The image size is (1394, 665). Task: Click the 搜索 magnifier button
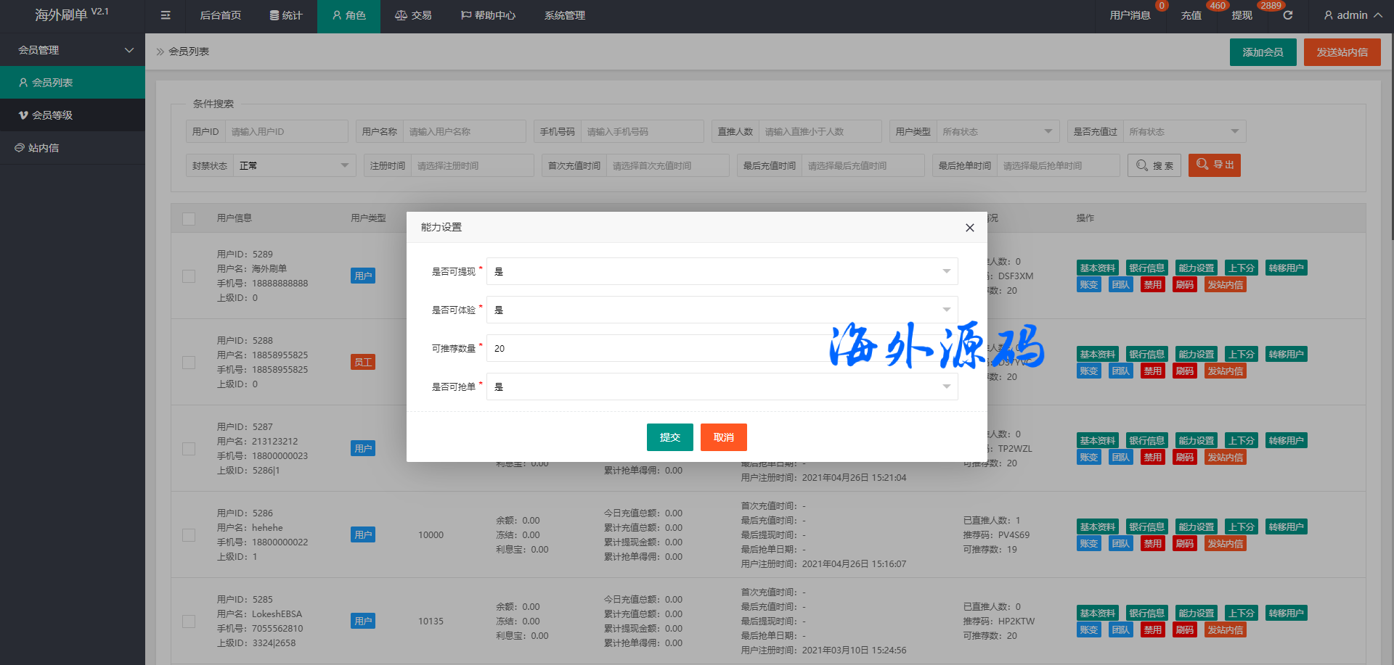pyautogui.click(x=1154, y=165)
